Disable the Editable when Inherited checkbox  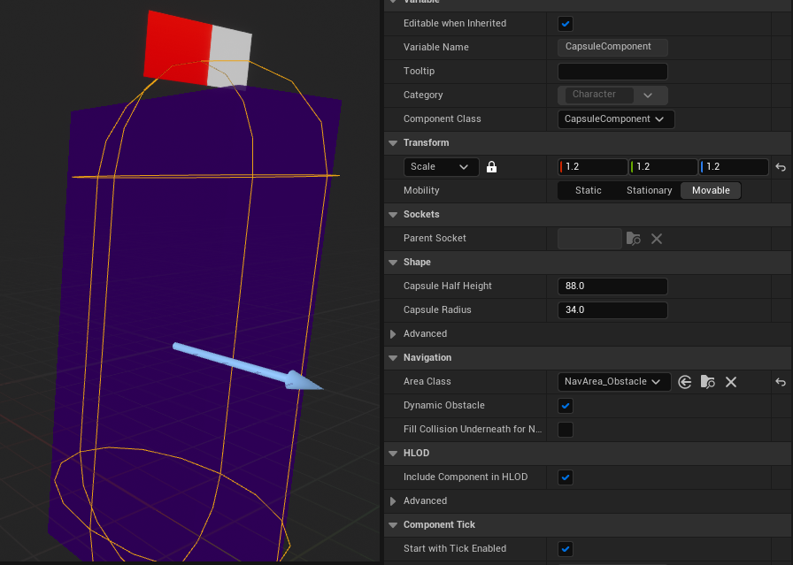tap(566, 23)
